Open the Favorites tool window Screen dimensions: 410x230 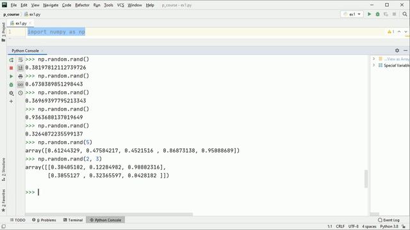(x=3, y=200)
